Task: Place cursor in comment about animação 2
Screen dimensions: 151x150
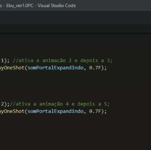Action: tap(62, 61)
